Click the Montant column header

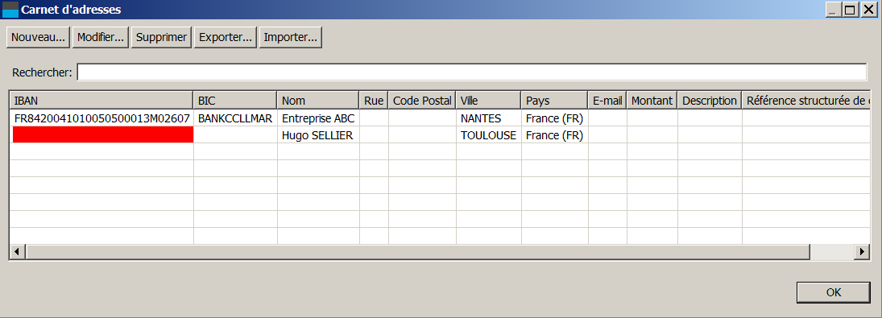point(652,101)
